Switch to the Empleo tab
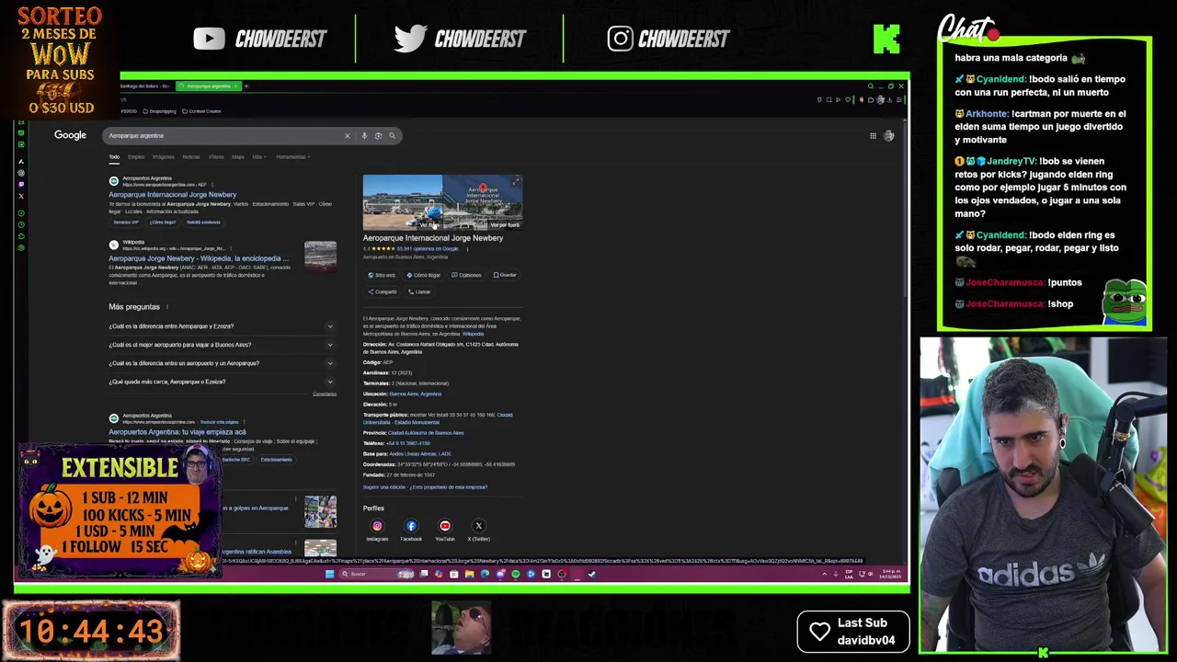Viewport: 1177px width, 662px height. pos(136,157)
